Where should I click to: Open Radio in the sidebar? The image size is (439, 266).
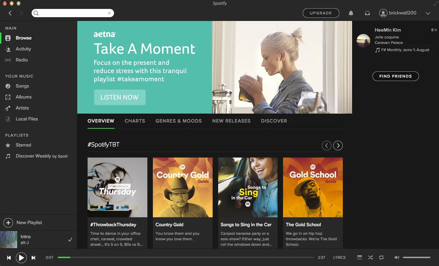(x=38, y=60)
